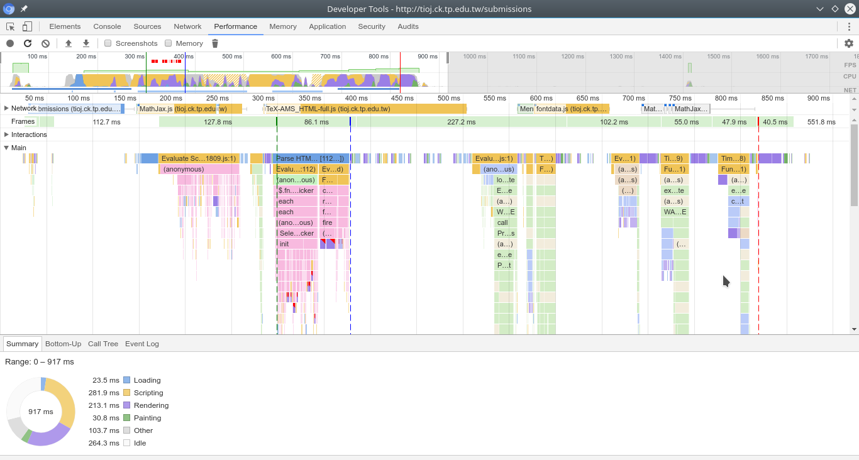Open the Memory panel tab
Screen dimensions: 859x460
pyautogui.click(x=283, y=26)
